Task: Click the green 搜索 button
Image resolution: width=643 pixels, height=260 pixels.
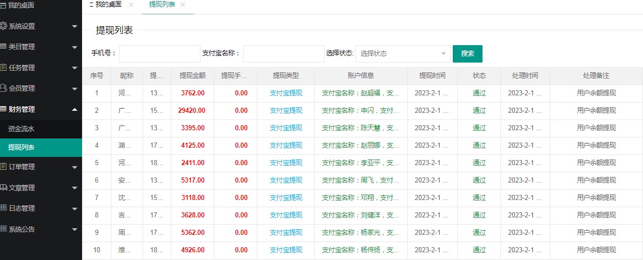Action: (467, 53)
